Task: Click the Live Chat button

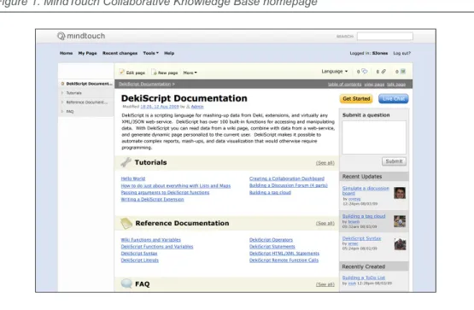Action: pos(393,99)
